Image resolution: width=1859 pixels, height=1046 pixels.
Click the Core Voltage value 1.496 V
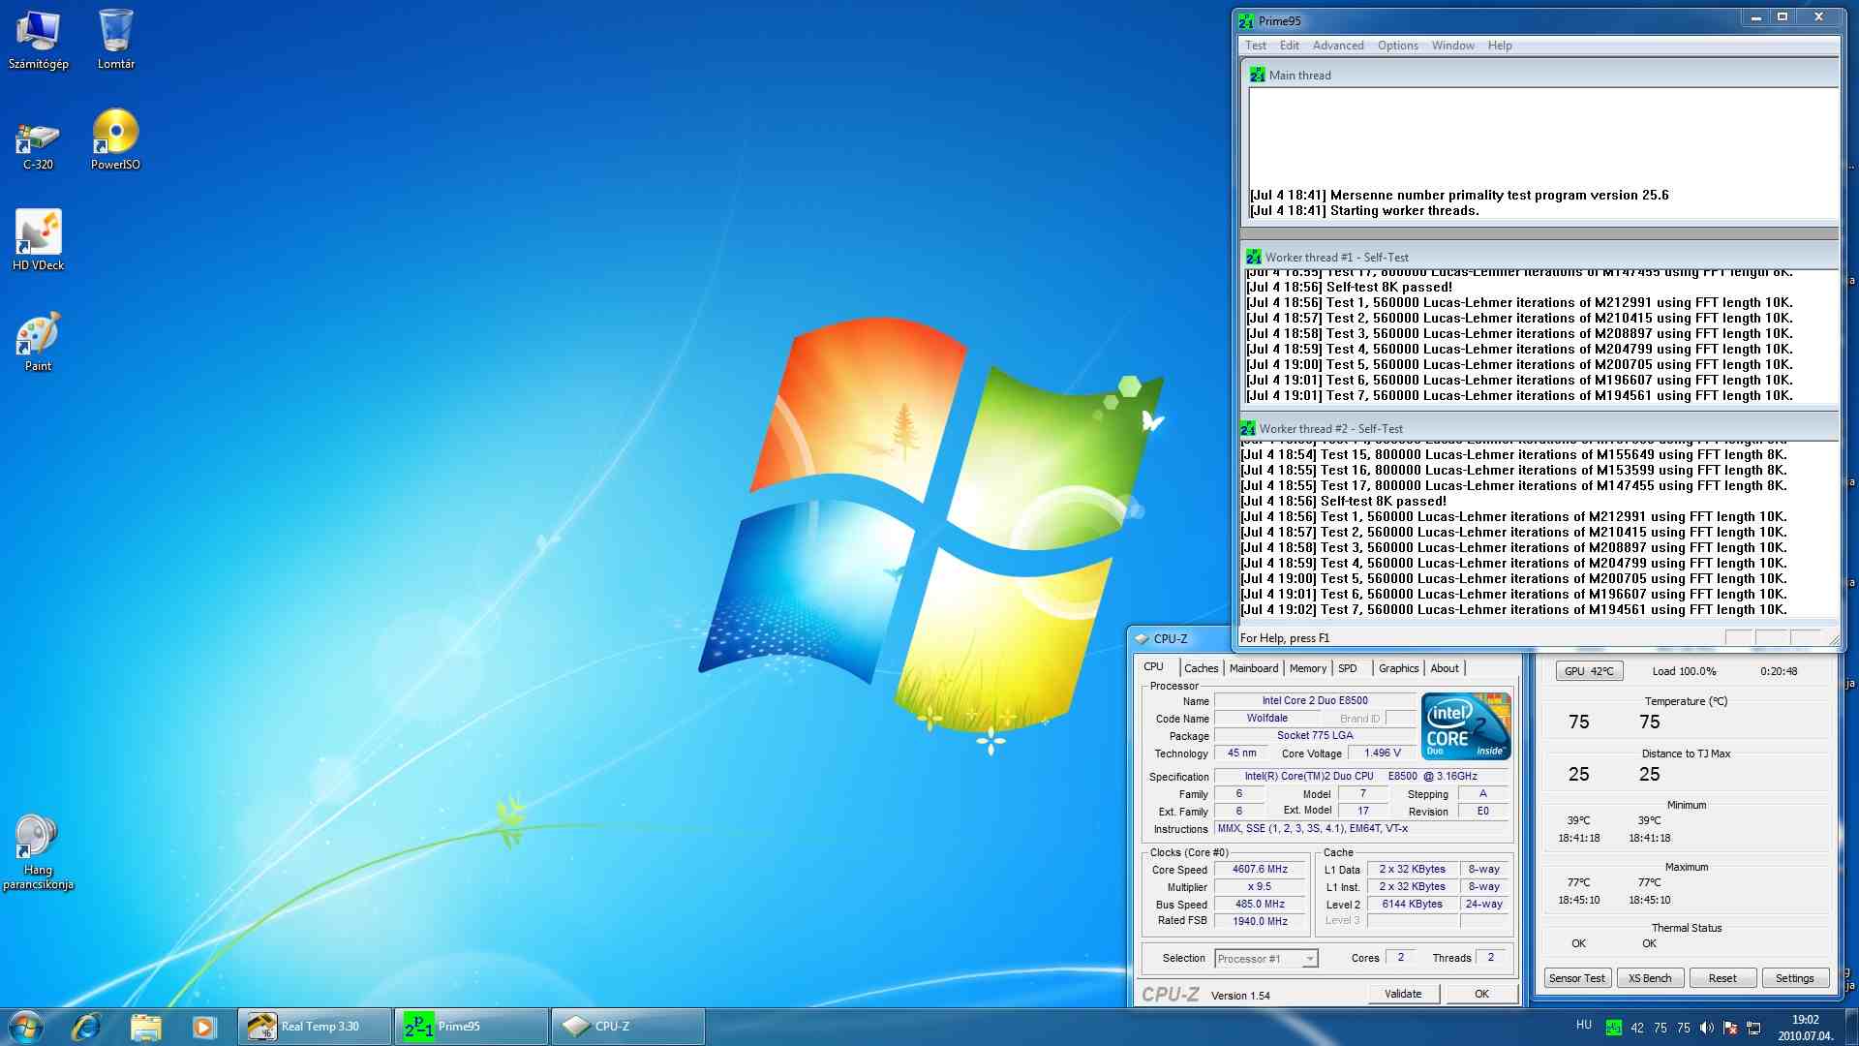[1382, 754]
